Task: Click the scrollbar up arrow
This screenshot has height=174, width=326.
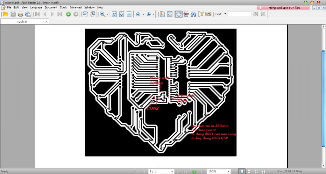Action: point(323,27)
